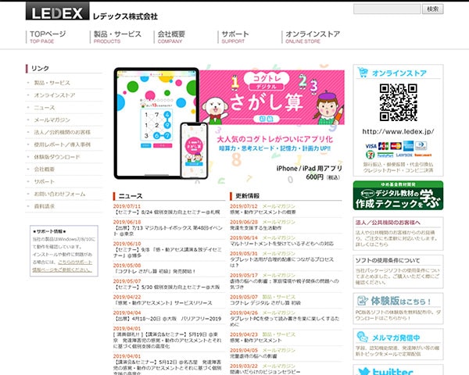Click the メルマガ発信中 chat bubble icon
469x375 pixels.
[x=362, y=337]
